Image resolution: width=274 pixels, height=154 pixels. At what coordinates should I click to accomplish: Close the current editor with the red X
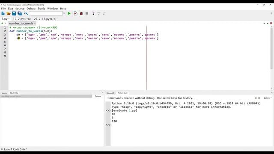271,23
